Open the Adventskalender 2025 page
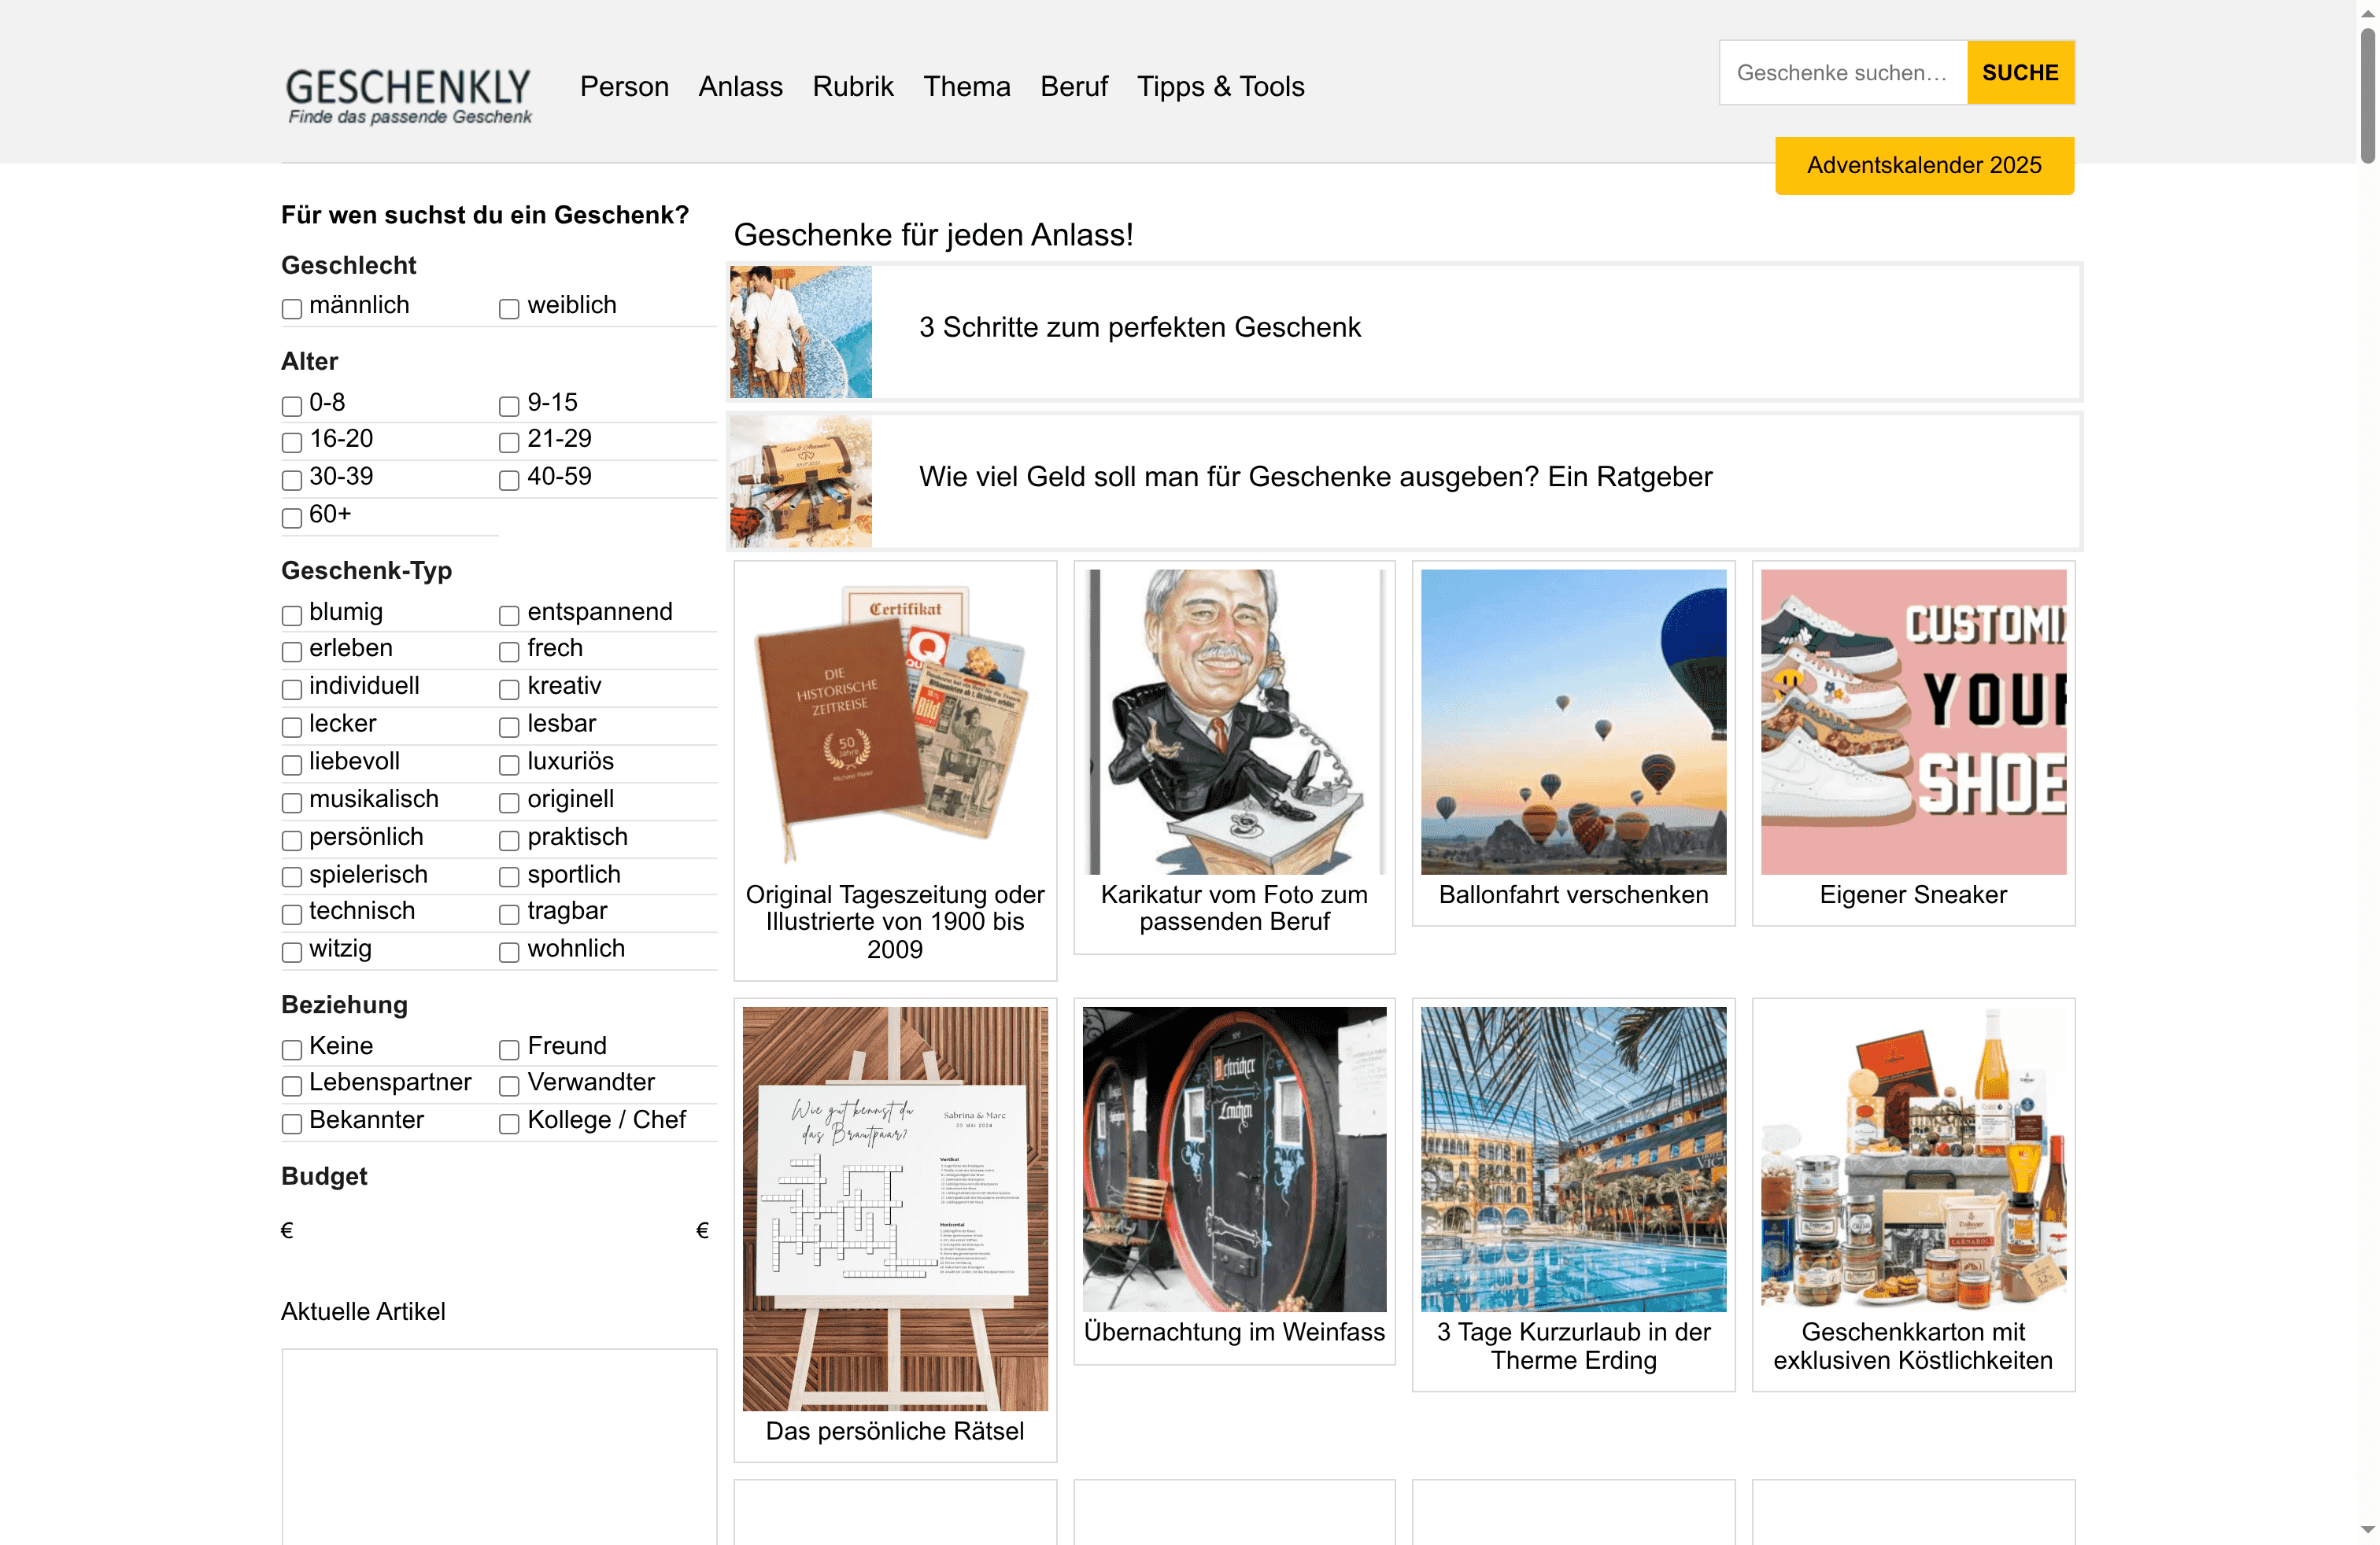The height and width of the screenshot is (1545, 2380). click(1923, 165)
